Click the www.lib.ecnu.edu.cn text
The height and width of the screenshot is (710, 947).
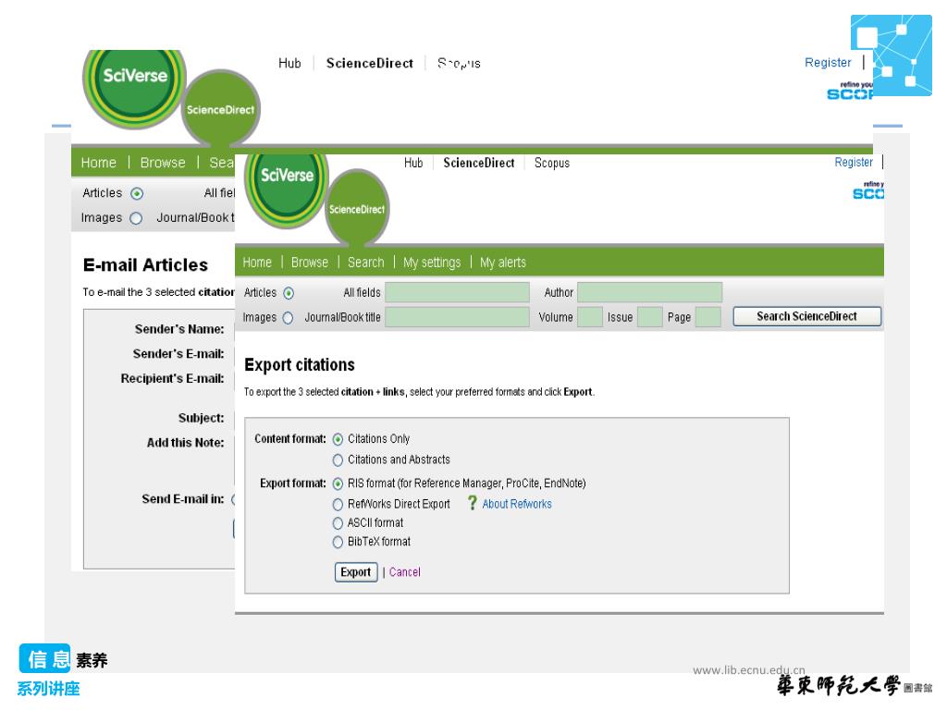749,670
